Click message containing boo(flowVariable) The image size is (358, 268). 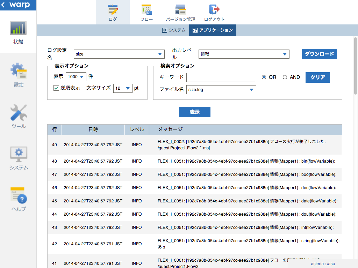pos(247,174)
